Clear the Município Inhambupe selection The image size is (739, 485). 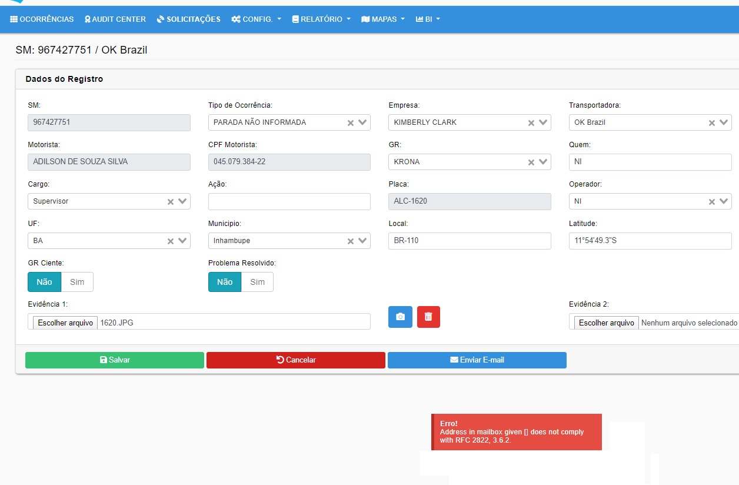point(351,241)
